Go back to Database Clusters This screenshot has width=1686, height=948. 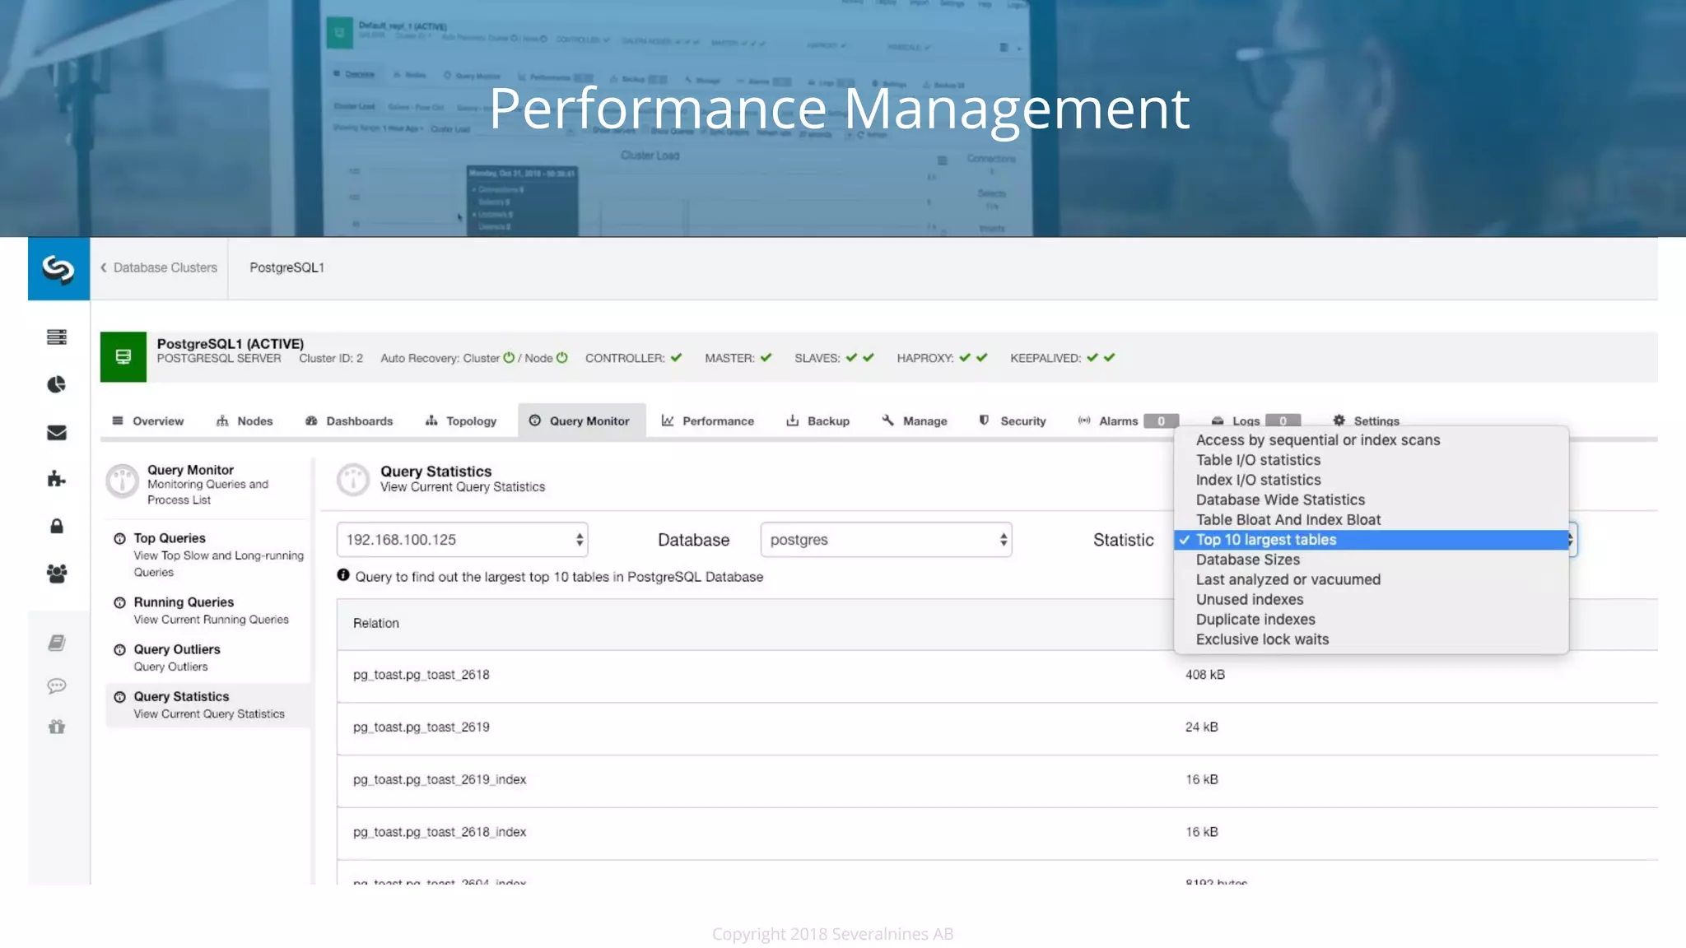pos(159,267)
